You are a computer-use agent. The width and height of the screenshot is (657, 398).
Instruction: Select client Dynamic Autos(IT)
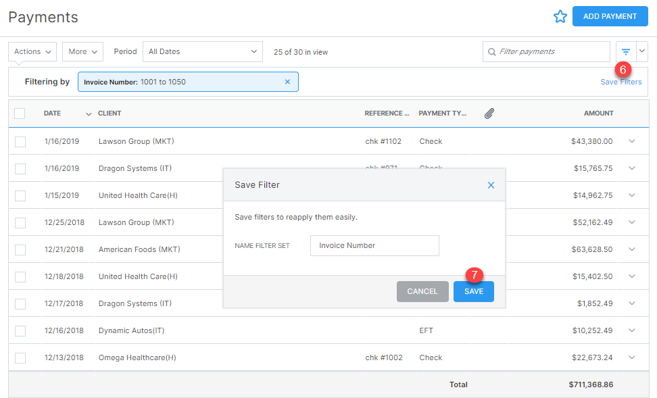tap(132, 330)
